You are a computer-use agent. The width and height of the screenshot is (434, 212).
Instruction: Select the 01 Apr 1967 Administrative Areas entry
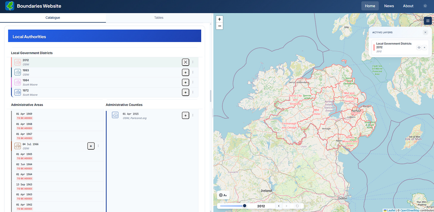[58, 136]
